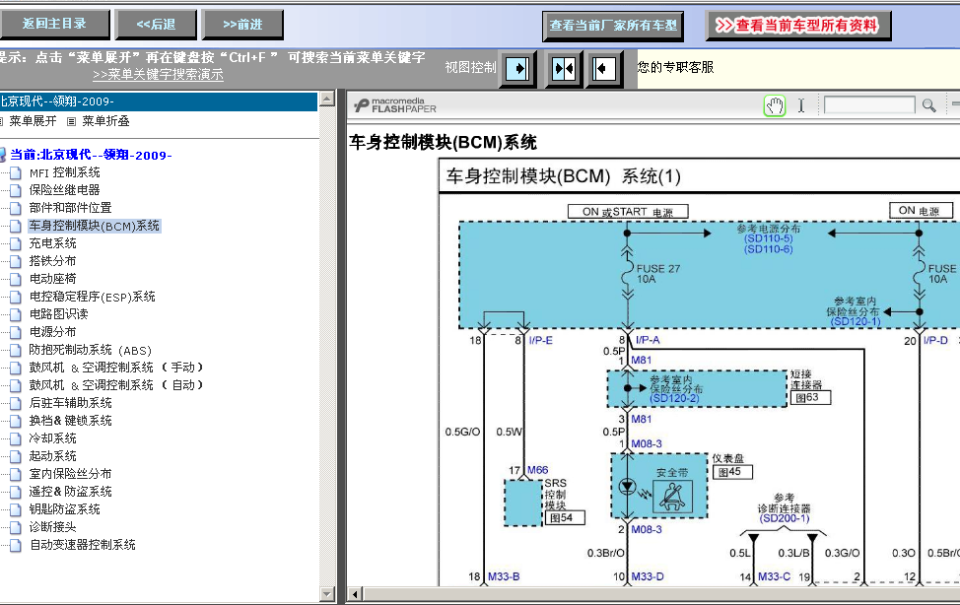Open the 电动座椅 tree item

pos(52,279)
